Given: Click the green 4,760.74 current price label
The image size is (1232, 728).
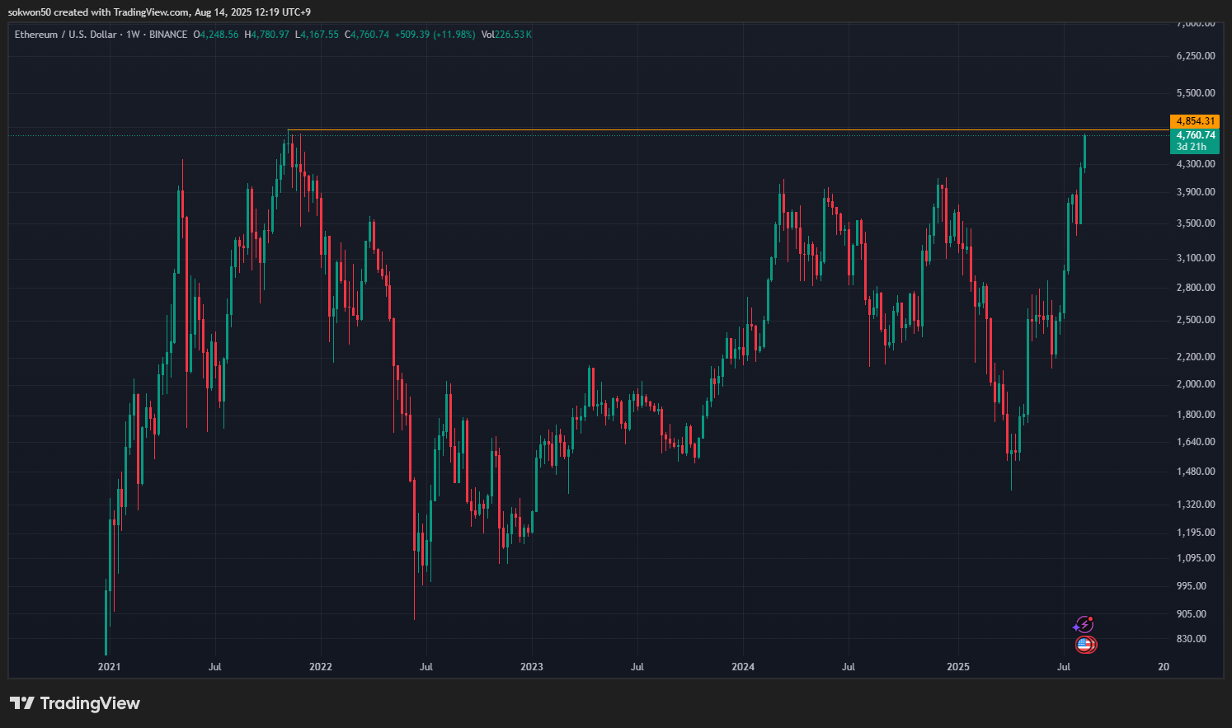Looking at the screenshot, I should (1194, 134).
